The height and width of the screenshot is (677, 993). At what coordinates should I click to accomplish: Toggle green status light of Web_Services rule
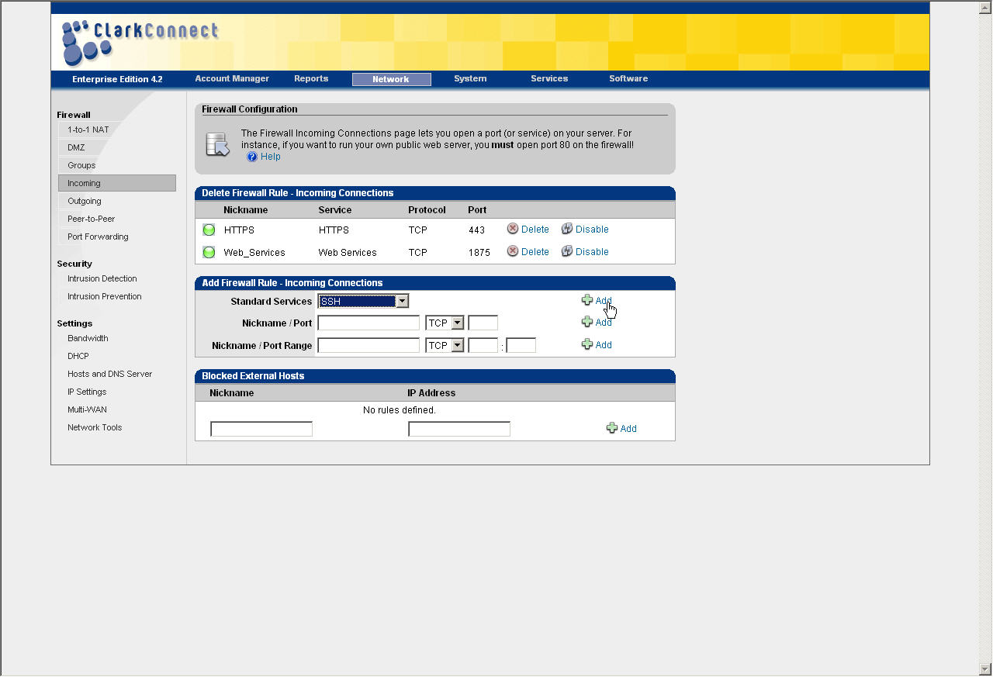(x=209, y=252)
